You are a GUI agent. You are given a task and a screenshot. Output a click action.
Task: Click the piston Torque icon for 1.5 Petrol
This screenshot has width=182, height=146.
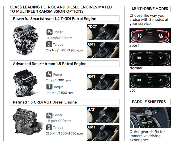tap(49, 87)
